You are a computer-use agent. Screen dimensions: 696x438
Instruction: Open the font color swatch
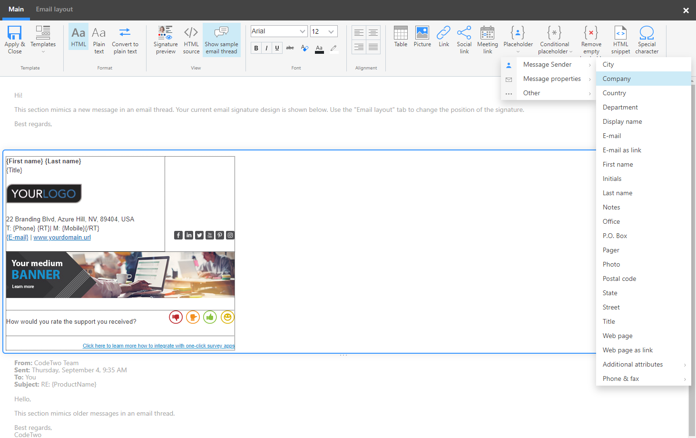click(x=319, y=48)
